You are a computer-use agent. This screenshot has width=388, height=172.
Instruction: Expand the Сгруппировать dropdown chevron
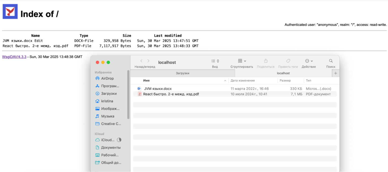coord(246,61)
